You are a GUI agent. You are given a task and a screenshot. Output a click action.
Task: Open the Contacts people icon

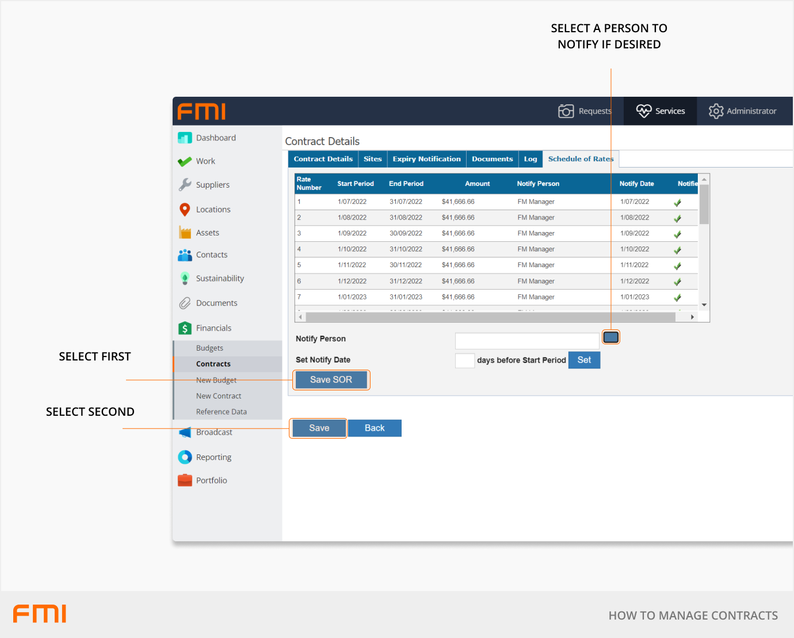[185, 255]
